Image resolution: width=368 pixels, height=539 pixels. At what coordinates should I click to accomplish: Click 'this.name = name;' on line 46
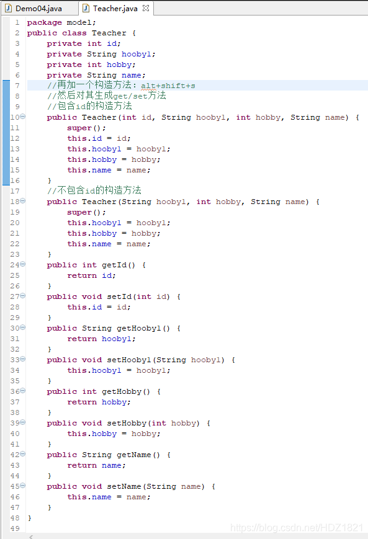(x=109, y=497)
